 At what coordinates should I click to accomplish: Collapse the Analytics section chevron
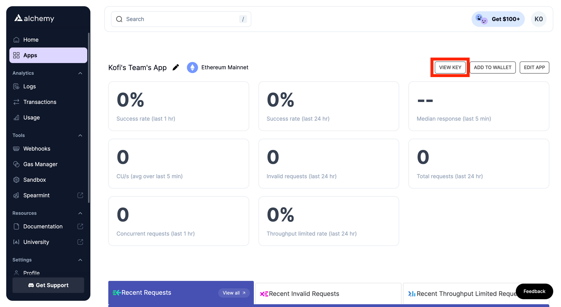(x=80, y=73)
